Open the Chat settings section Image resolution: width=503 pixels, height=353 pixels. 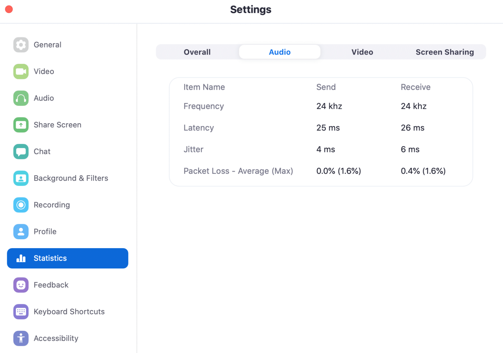pyautogui.click(x=42, y=151)
